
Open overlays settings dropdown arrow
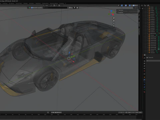tap(127, 5)
